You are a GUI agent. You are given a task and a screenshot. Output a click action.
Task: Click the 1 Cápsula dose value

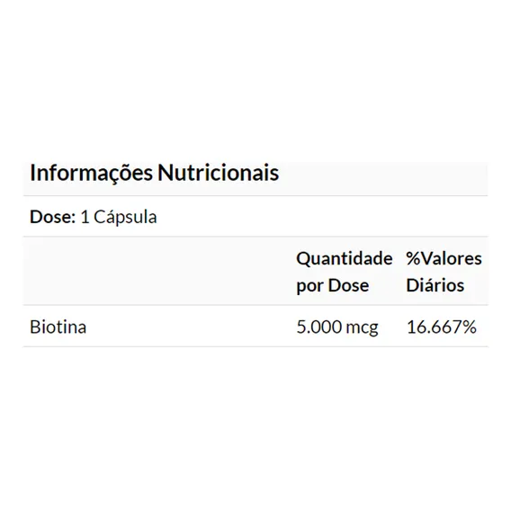click(x=119, y=217)
